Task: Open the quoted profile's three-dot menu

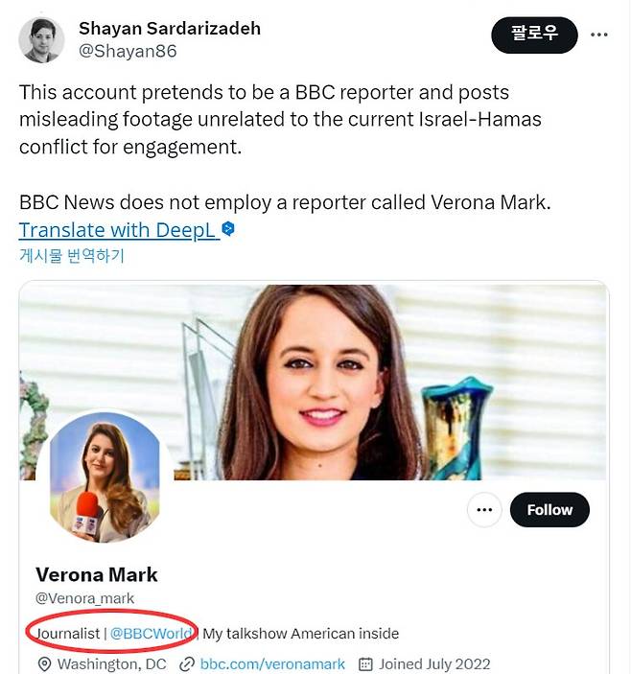Action: pyautogui.click(x=484, y=510)
